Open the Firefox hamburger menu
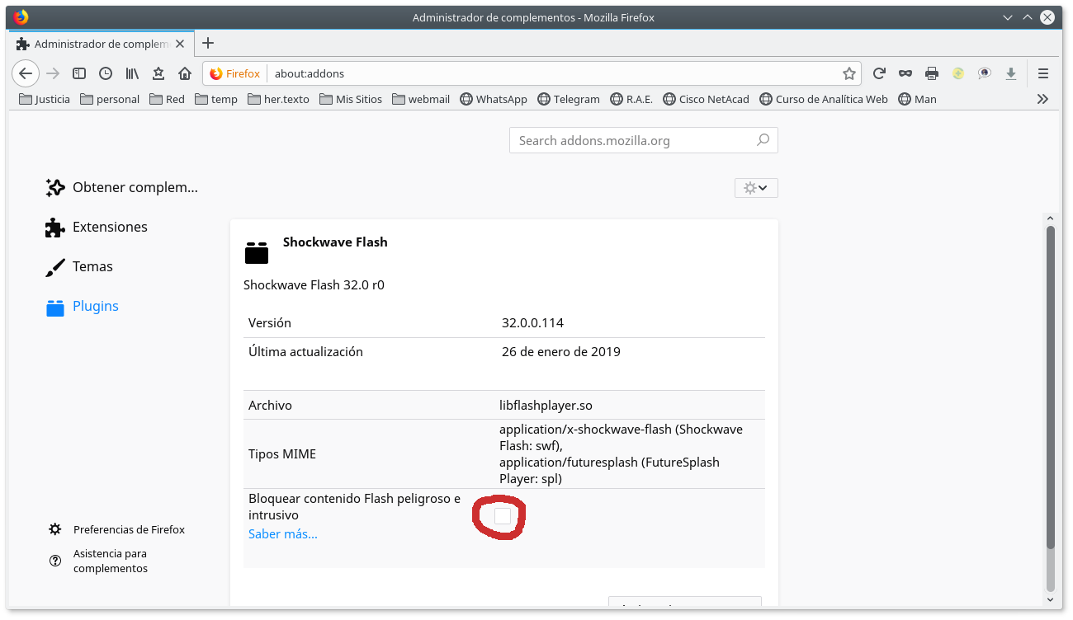The height and width of the screenshot is (620, 1073). (1043, 73)
